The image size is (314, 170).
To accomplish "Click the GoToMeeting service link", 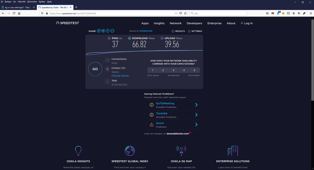I will pyautogui.click(x=165, y=103).
